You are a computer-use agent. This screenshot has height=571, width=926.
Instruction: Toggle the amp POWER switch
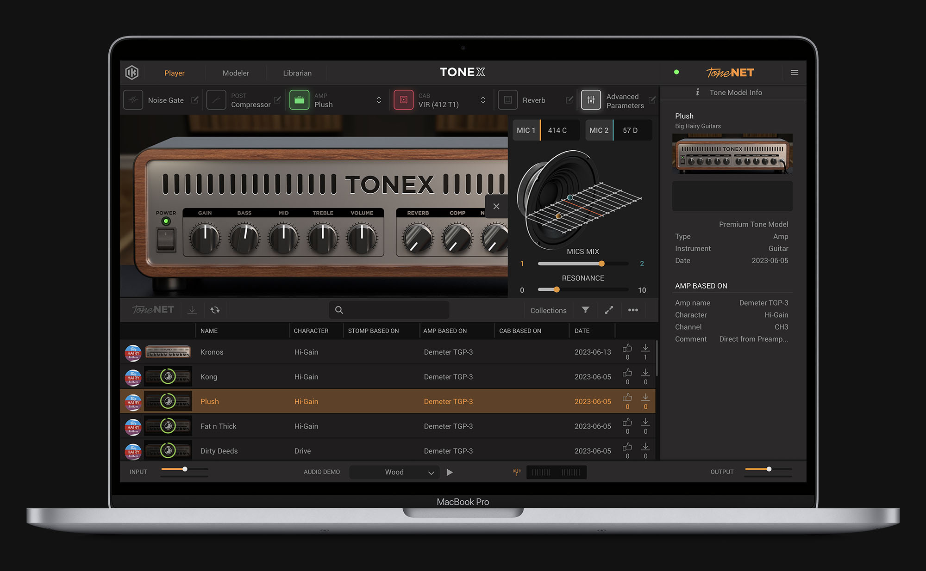pos(165,239)
